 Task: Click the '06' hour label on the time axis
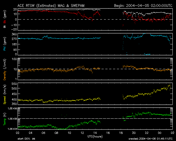click(x=43, y=133)
